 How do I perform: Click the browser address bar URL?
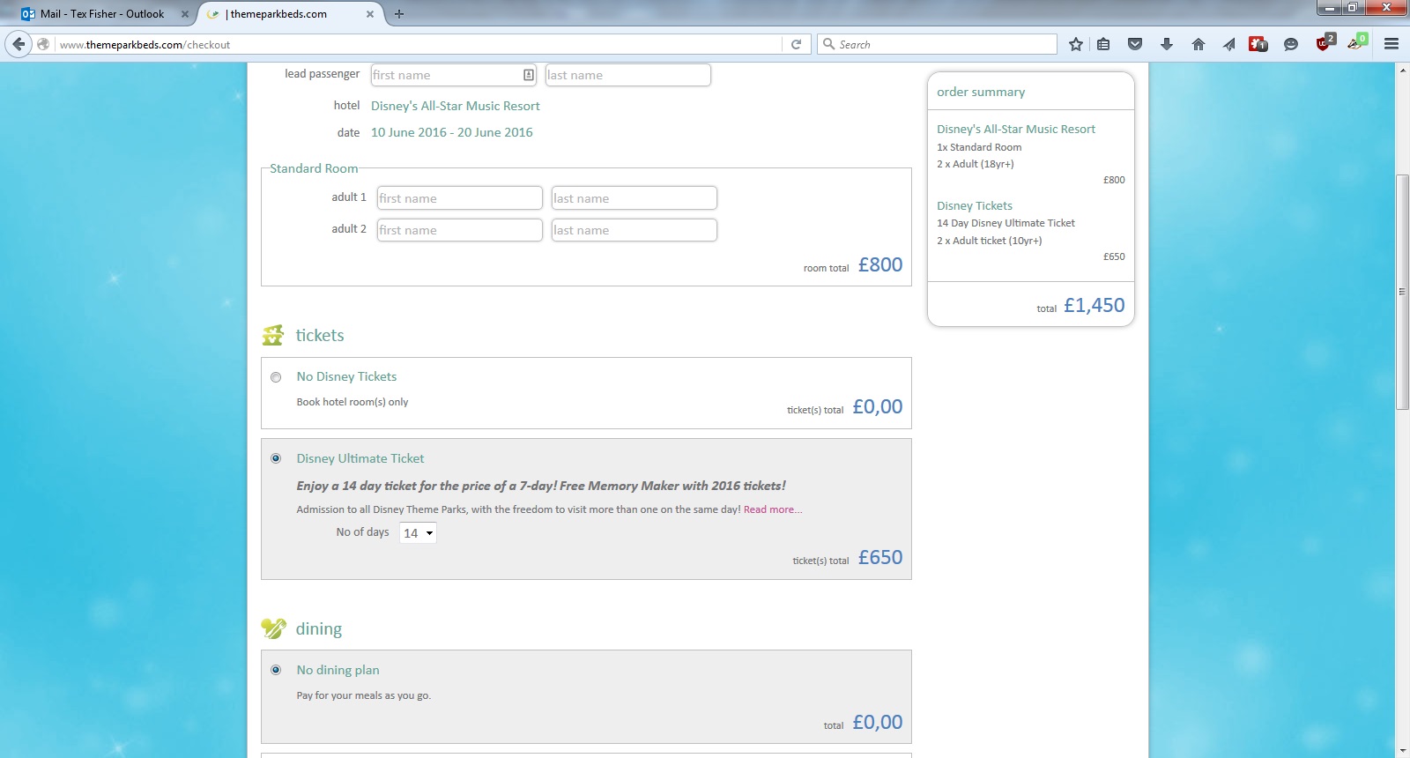[419, 44]
